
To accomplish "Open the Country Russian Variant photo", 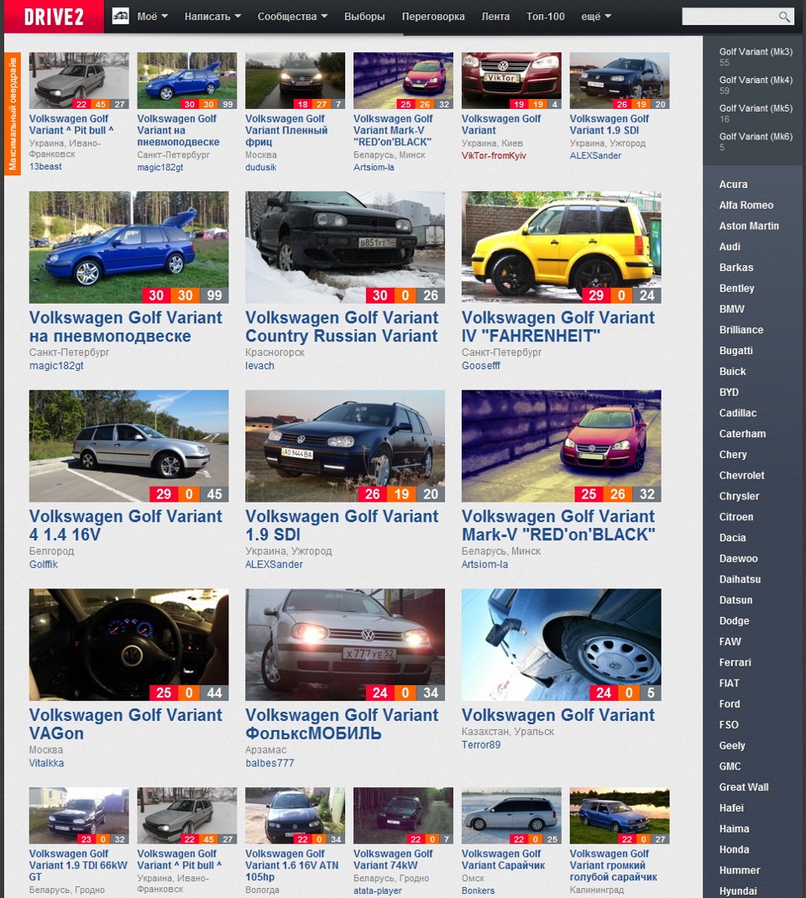I will tap(345, 248).
